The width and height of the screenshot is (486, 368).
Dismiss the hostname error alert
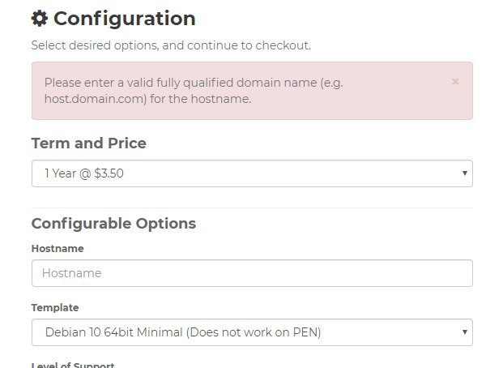coord(455,82)
